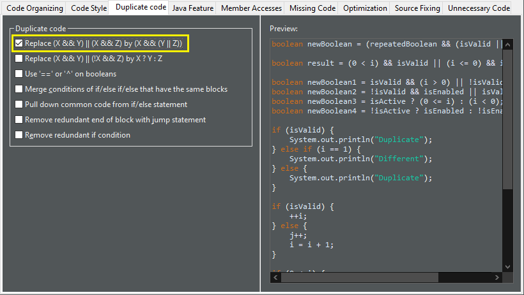Click the 'boolean result' line in preview

pyautogui.click(x=387, y=63)
